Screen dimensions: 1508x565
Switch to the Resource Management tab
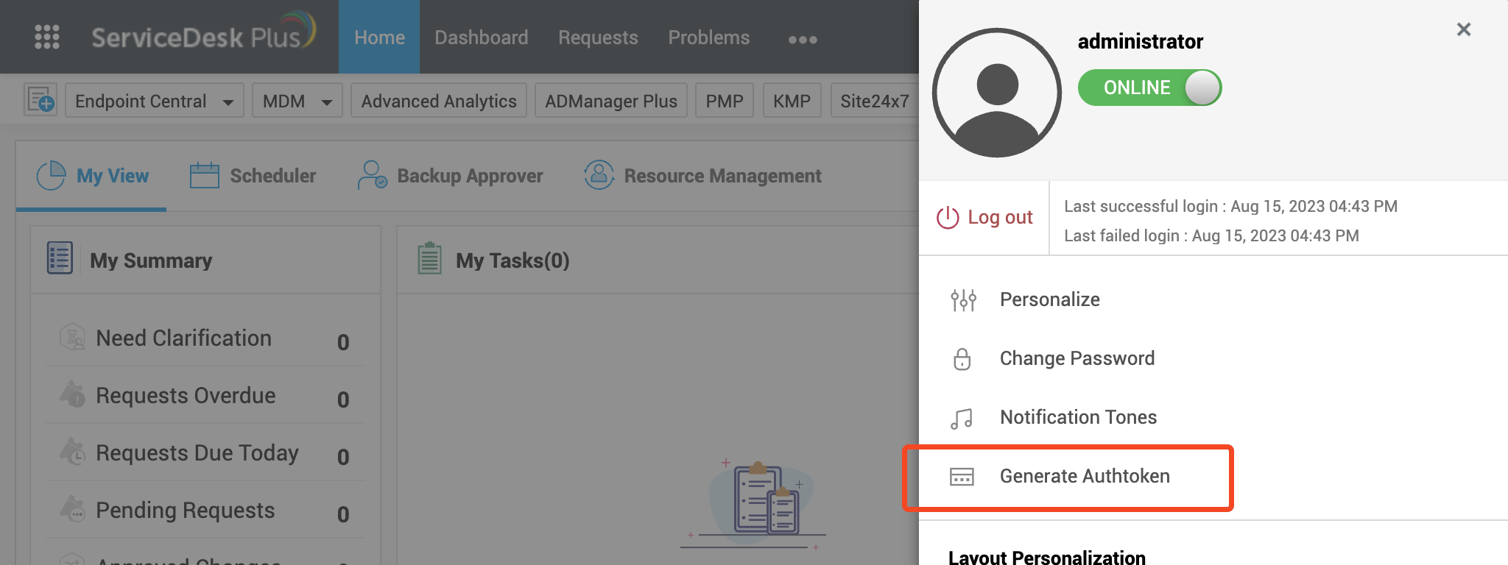click(x=702, y=176)
